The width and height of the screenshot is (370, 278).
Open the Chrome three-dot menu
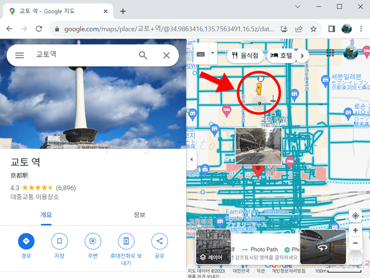(361, 29)
